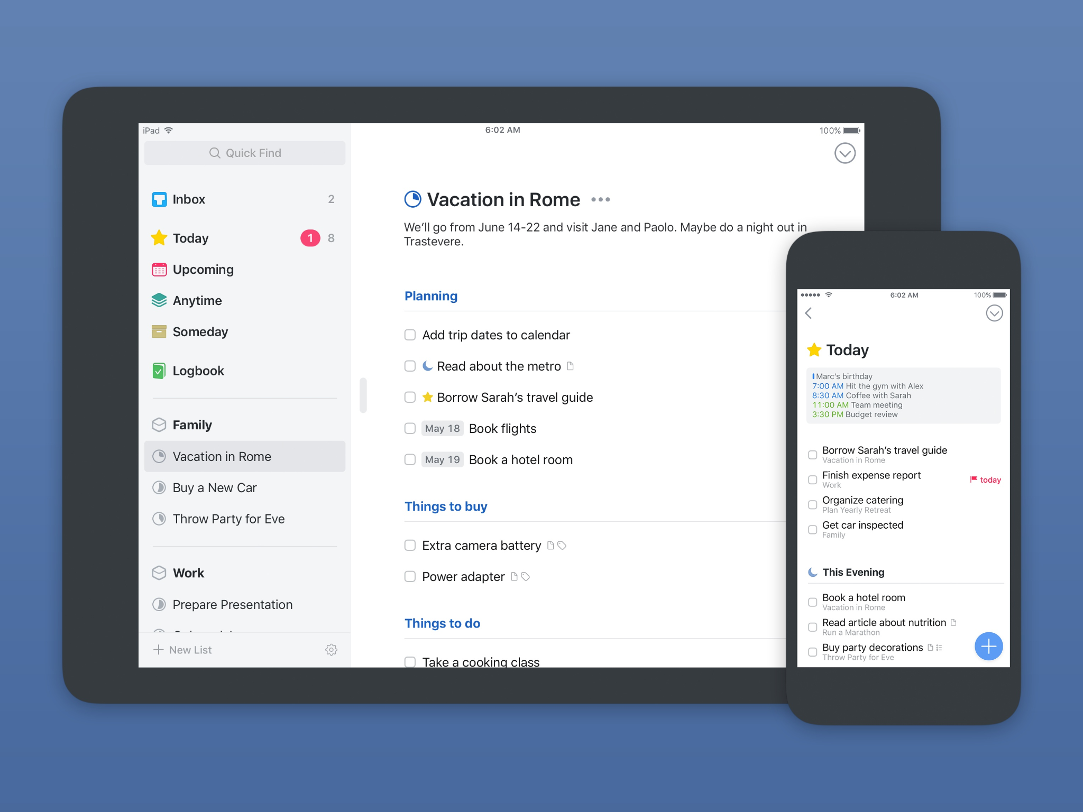This screenshot has width=1083, height=812.
Task: Toggle checkbox for Extra camera battery
Action: pyautogui.click(x=410, y=545)
